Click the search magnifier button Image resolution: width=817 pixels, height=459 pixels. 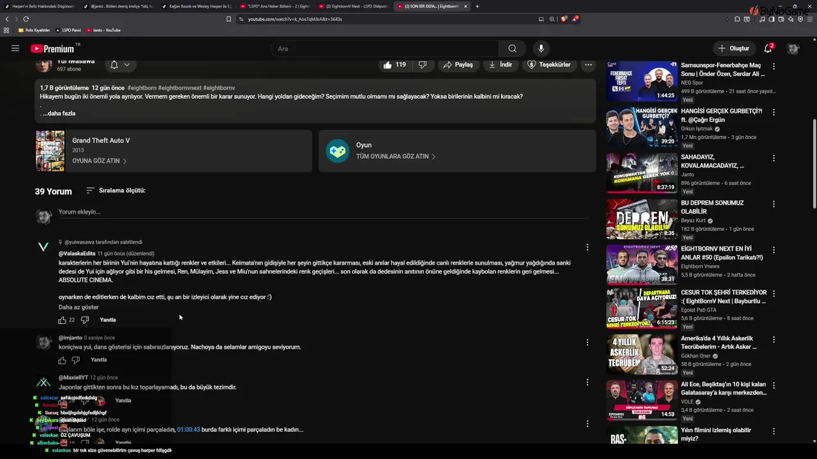[x=513, y=48]
